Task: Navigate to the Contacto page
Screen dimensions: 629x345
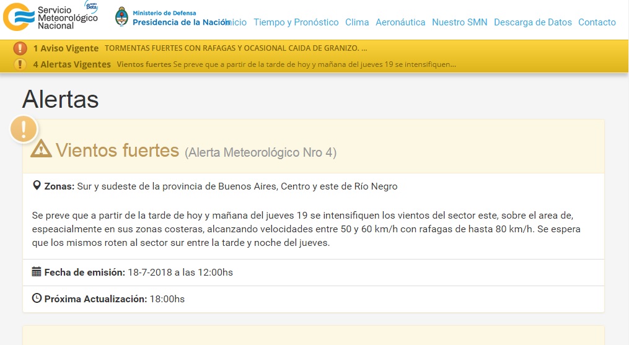Action: click(x=597, y=22)
